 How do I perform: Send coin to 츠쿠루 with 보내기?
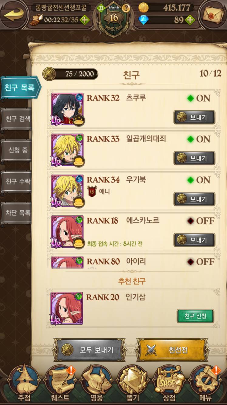tap(194, 117)
